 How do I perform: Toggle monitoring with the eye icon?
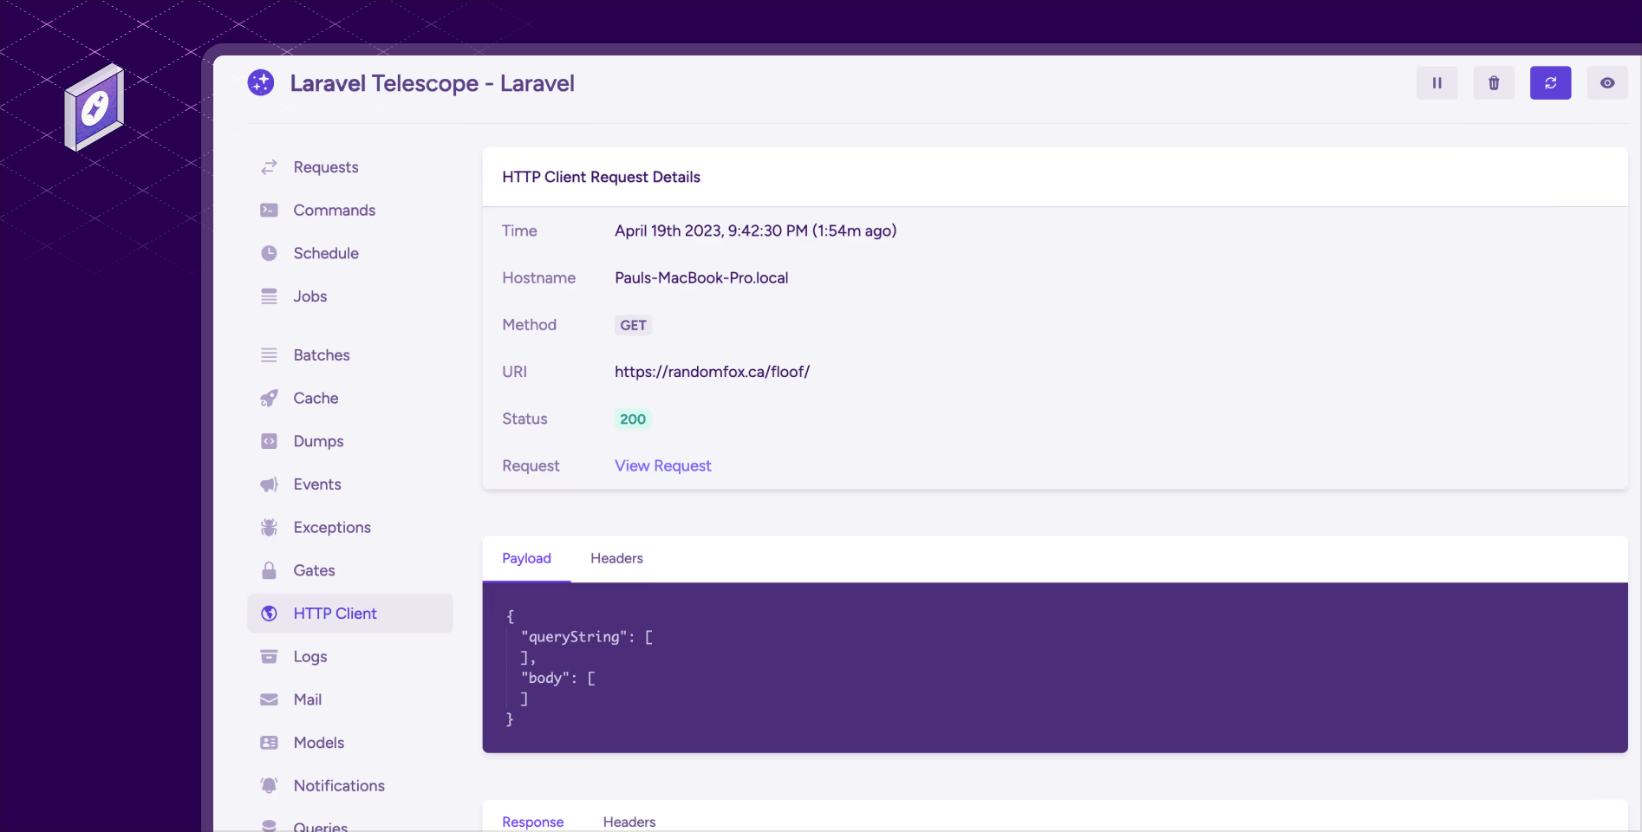click(1606, 83)
